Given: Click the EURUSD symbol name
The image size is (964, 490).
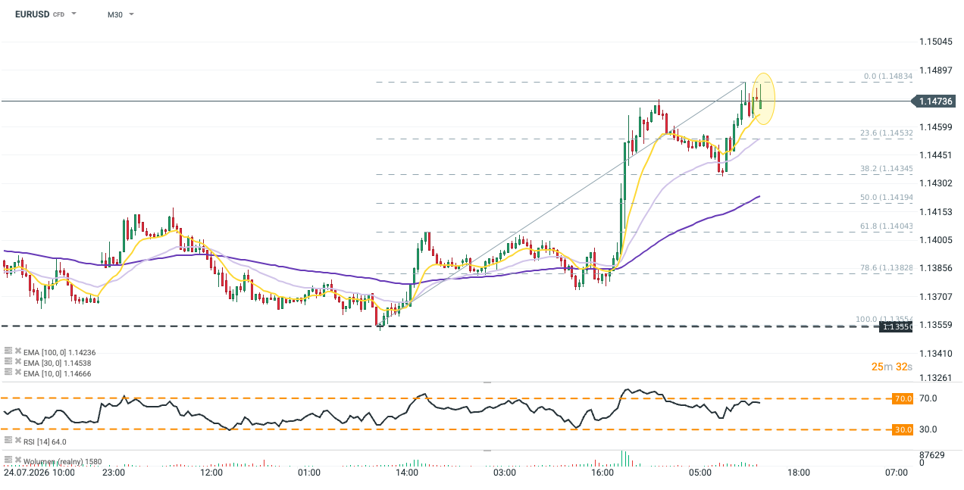Looking at the screenshot, I should [32, 14].
